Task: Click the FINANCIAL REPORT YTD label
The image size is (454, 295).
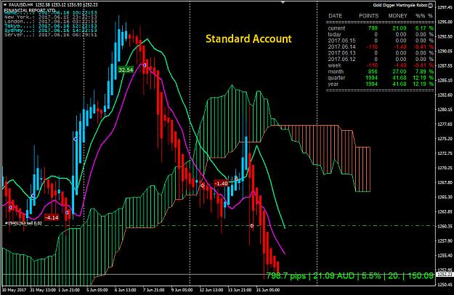Action: pos(30,10)
